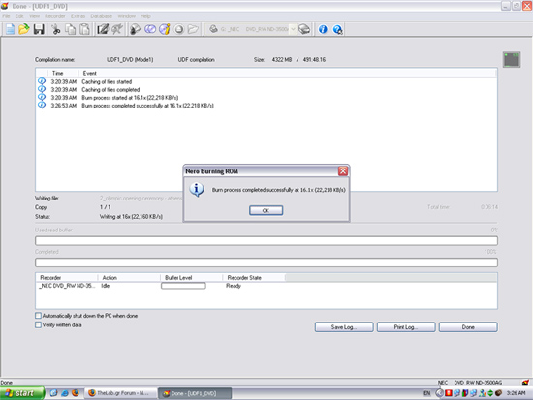Viewport: 533px width, 400px height.
Task: Select the _NEC DVD_RW ND-35 recorder row
Action: (x=266, y=286)
